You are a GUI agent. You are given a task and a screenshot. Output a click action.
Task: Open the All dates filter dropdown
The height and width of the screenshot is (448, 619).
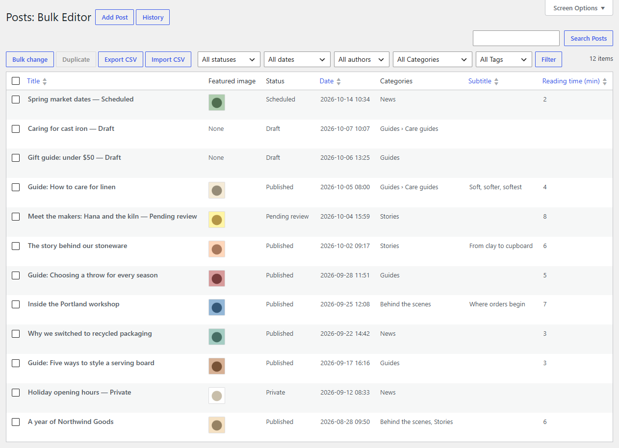point(297,59)
